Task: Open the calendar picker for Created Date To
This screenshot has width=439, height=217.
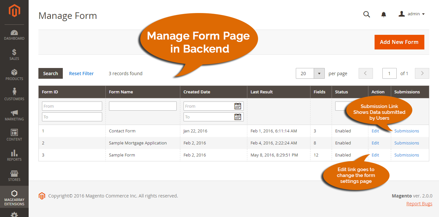Action: pyautogui.click(x=238, y=117)
